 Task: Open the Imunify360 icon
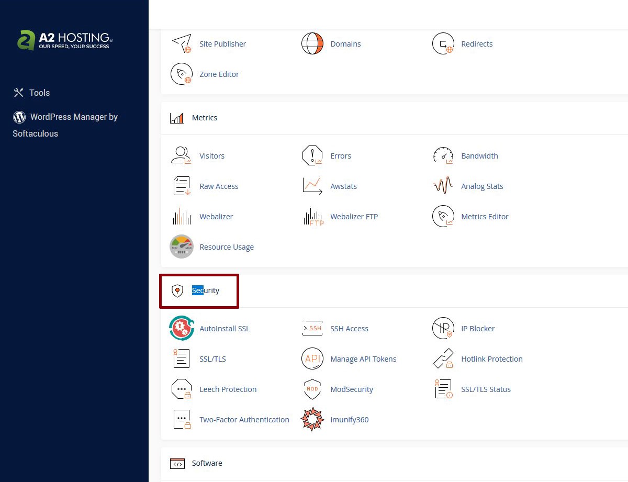pyautogui.click(x=312, y=420)
